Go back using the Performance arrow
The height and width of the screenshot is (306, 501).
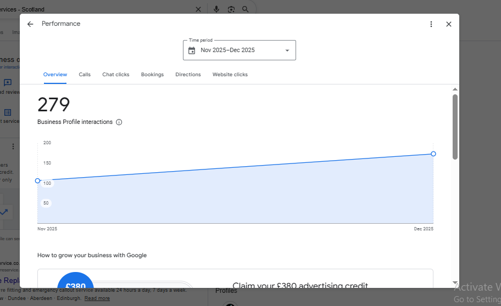pyautogui.click(x=30, y=24)
